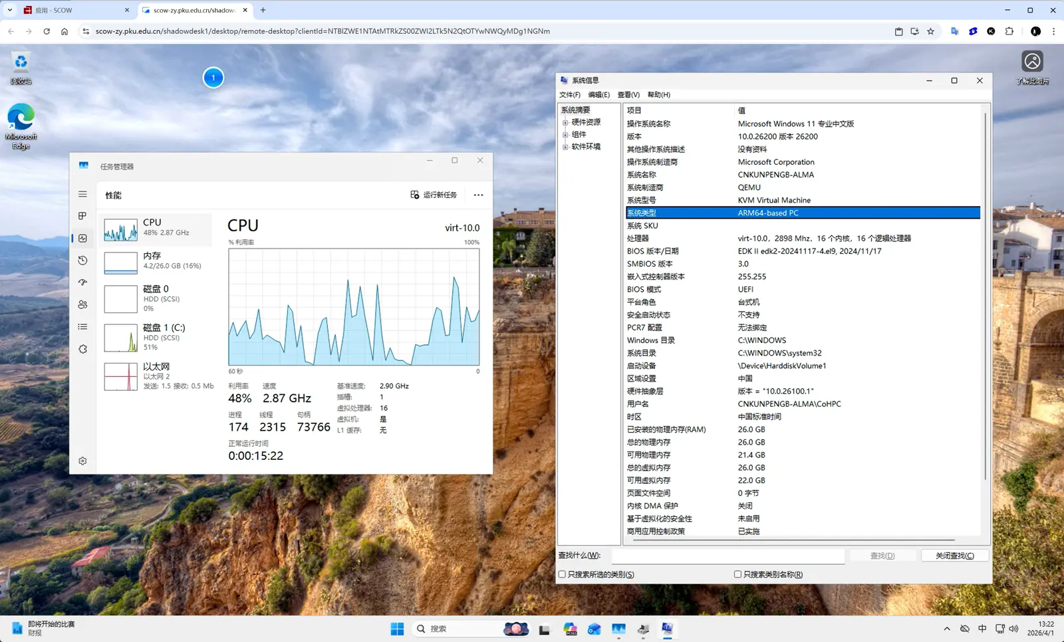The width and height of the screenshot is (1064, 642).
Task: Expand the Hardware Resources tree node
Action: click(565, 122)
